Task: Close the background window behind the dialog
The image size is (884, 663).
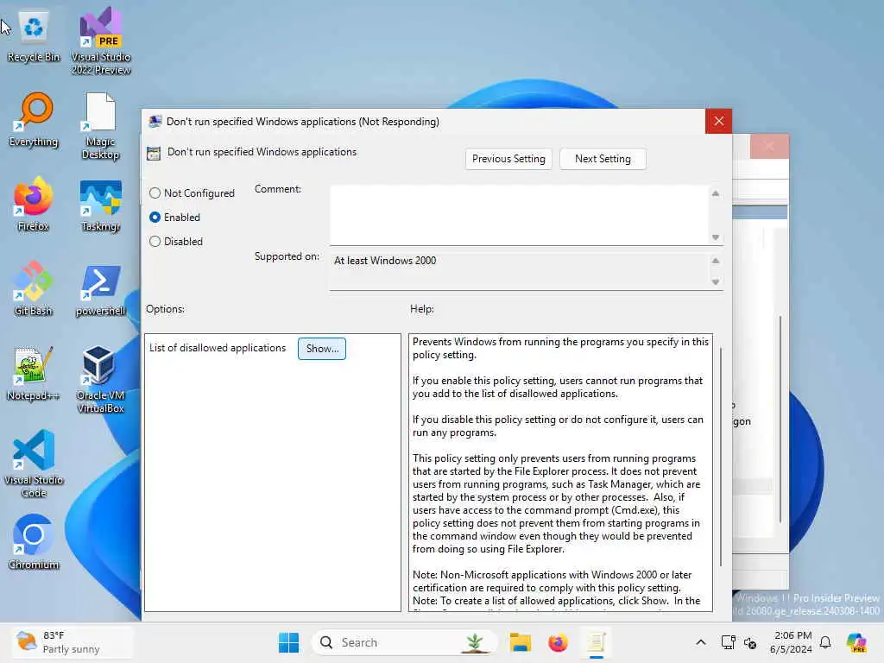Action: click(x=769, y=147)
